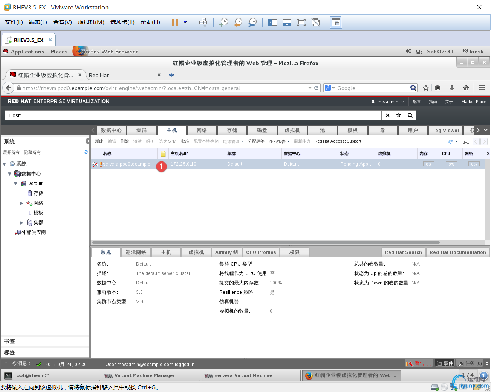Switch to the 数据中心 main tab
The width and height of the screenshot is (491, 392).
pyautogui.click(x=112, y=130)
